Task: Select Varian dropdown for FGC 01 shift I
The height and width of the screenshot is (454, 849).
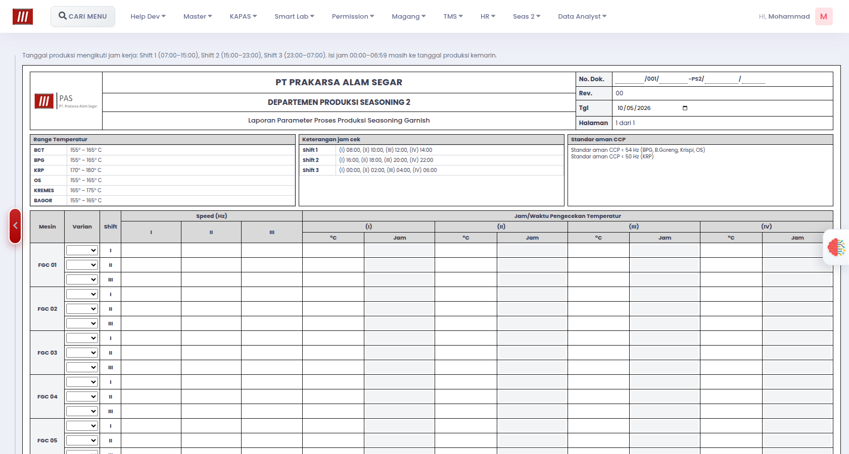Action: point(82,250)
